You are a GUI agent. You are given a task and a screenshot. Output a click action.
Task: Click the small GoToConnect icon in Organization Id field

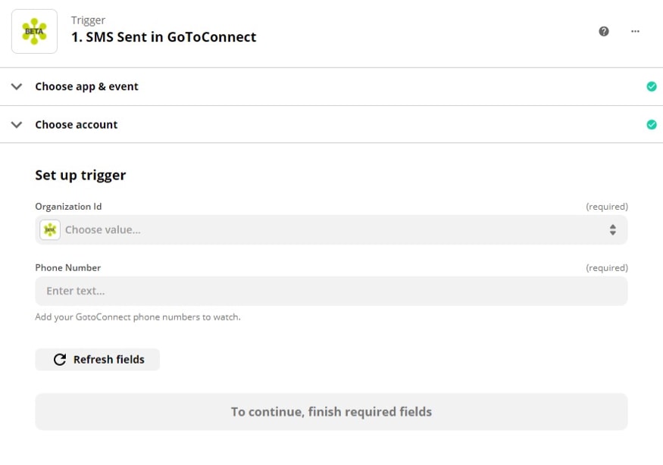click(50, 229)
